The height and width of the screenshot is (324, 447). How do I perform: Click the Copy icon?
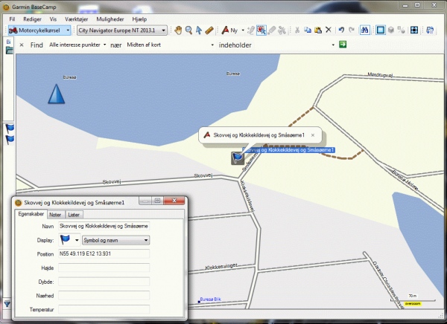[x=308, y=30]
